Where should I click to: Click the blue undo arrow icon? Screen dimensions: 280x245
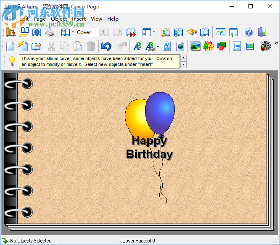pyautogui.click(x=106, y=46)
